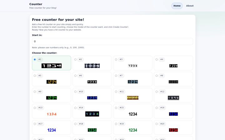The height and width of the screenshot is (140, 225).
Task: Select radio button for counter #12
Action: pyautogui.click(x=157, y=91)
